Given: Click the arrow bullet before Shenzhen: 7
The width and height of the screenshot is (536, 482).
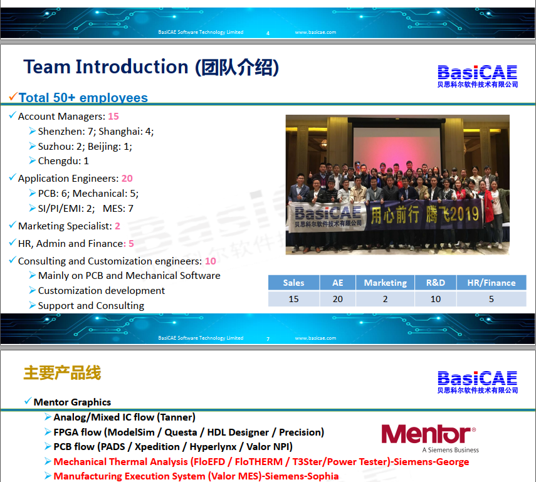Looking at the screenshot, I should [x=33, y=132].
